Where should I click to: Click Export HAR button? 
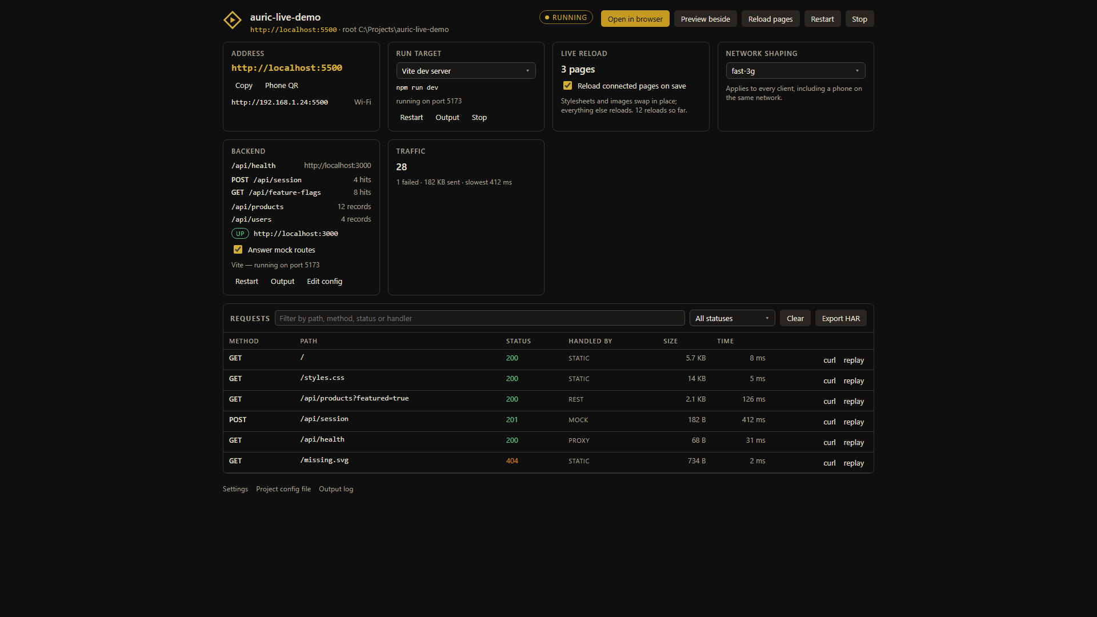[840, 318]
